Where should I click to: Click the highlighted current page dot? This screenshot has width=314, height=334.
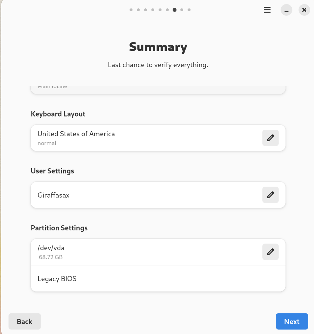(175, 10)
